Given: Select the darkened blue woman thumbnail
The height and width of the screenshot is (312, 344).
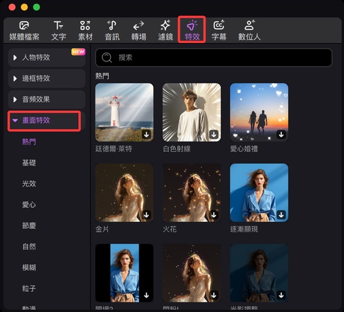Looking at the screenshot, I should [x=259, y=273].
